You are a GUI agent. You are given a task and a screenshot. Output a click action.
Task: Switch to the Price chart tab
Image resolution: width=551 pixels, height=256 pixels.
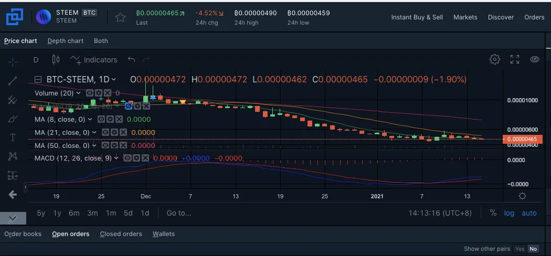click(20, 41)
